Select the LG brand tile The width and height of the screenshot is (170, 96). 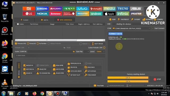coord(29,14)
